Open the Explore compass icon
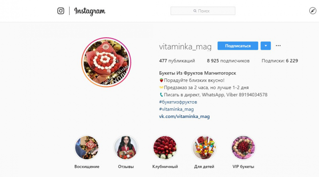The image size is (319, 177). point(313,11)
